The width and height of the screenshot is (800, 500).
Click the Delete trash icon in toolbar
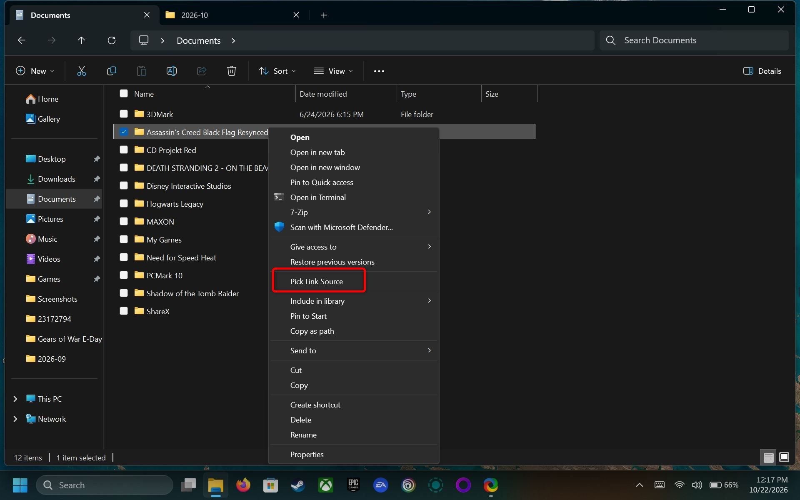(x=231, y=71)
